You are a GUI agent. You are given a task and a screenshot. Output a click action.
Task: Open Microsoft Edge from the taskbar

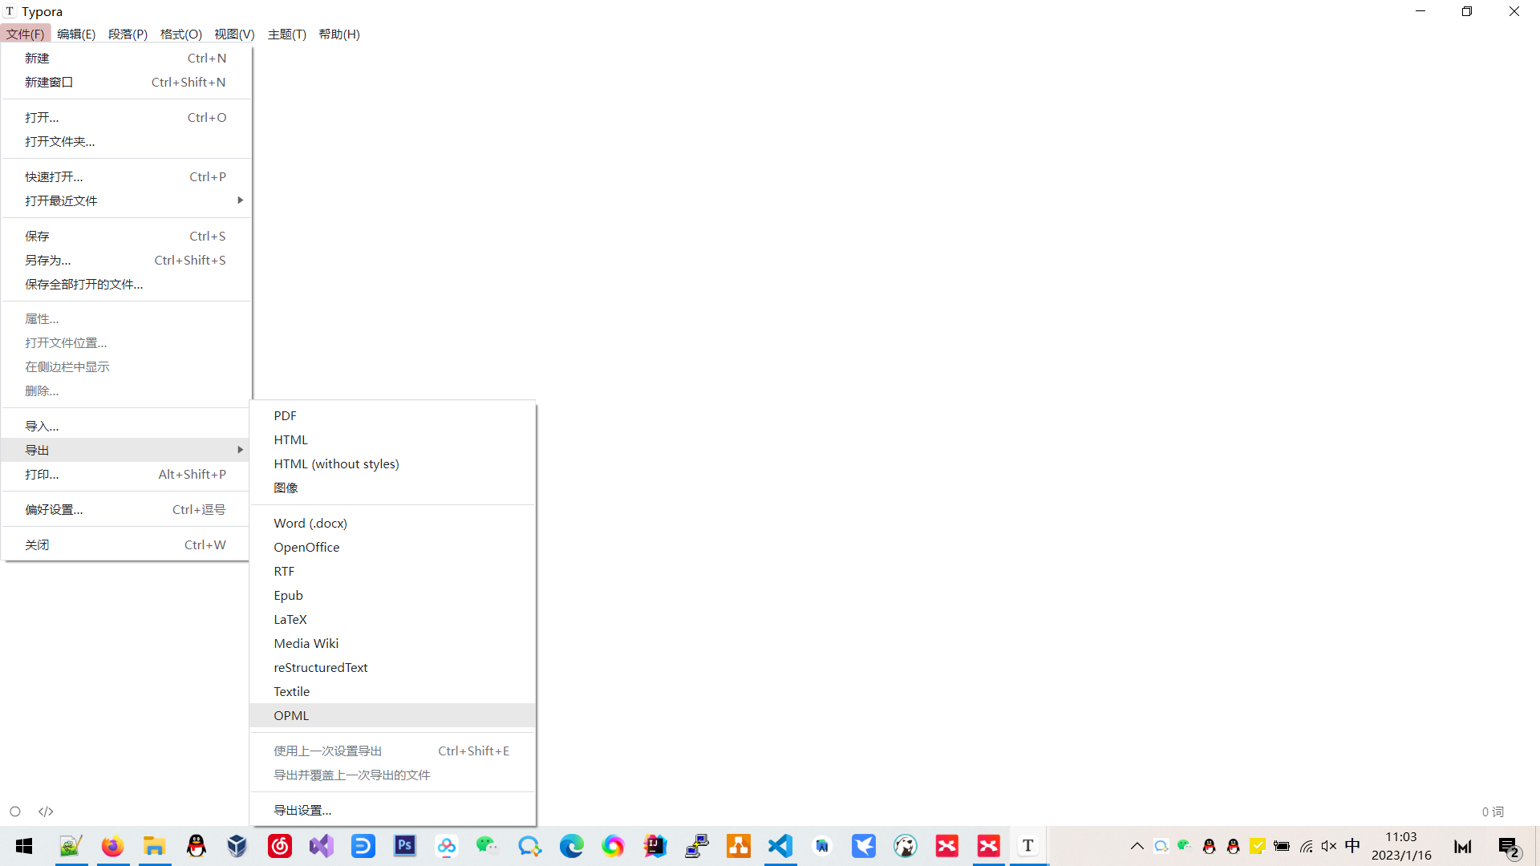(x=572, y=846)
